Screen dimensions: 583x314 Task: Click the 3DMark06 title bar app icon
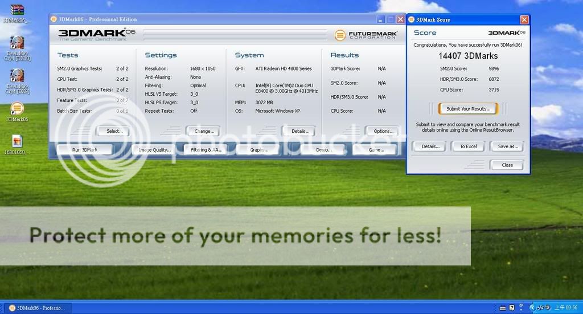[54, 19]
